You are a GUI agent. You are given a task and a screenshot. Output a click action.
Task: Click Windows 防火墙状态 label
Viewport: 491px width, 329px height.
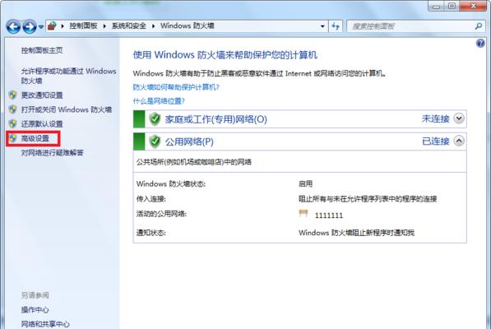pos(171,183)
